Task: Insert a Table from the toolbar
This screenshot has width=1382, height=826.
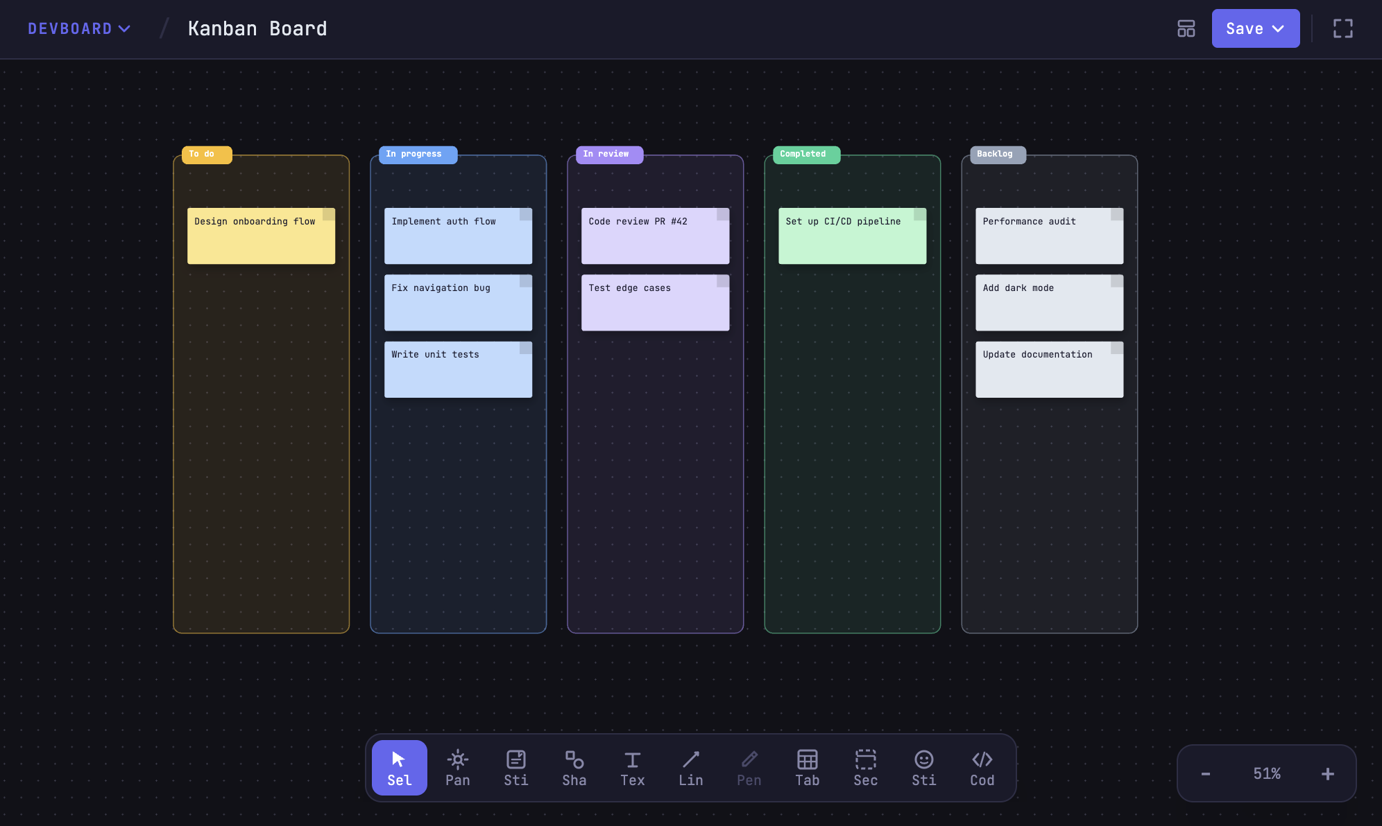Action: (807, 767)
